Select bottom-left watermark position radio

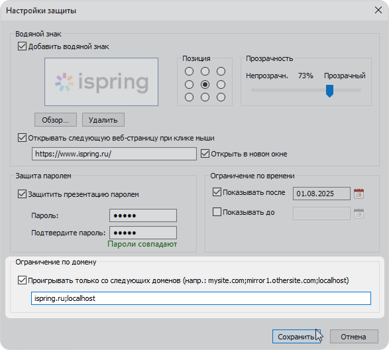coord(189,97)
